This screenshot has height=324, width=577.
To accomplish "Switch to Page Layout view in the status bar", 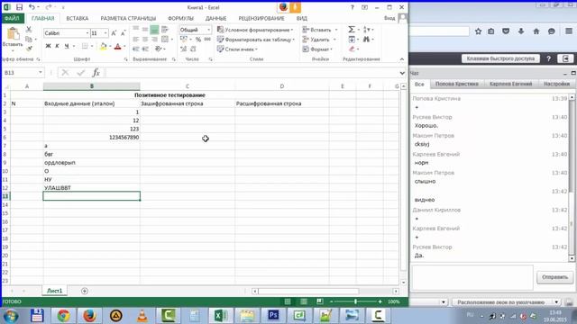I will coord(304,301).
